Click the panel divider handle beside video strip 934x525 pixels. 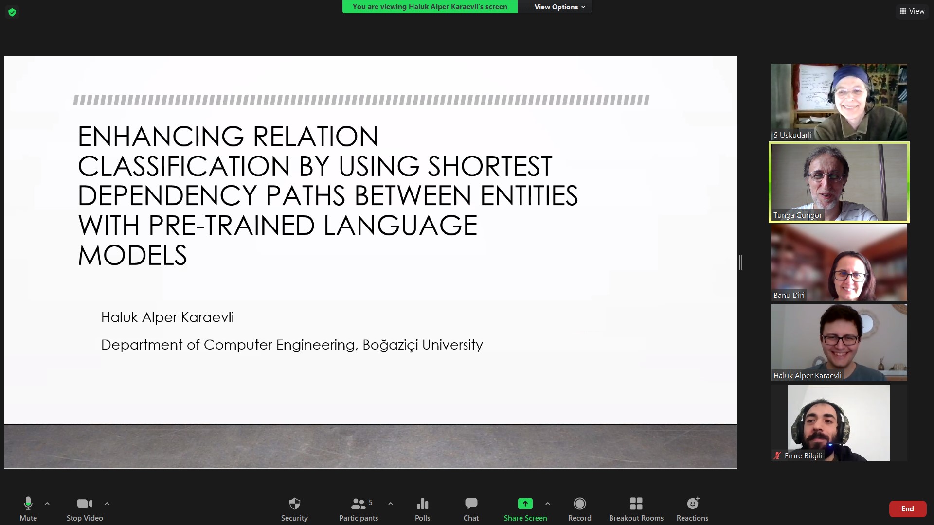pyautogui.click(x=740, y=262)
